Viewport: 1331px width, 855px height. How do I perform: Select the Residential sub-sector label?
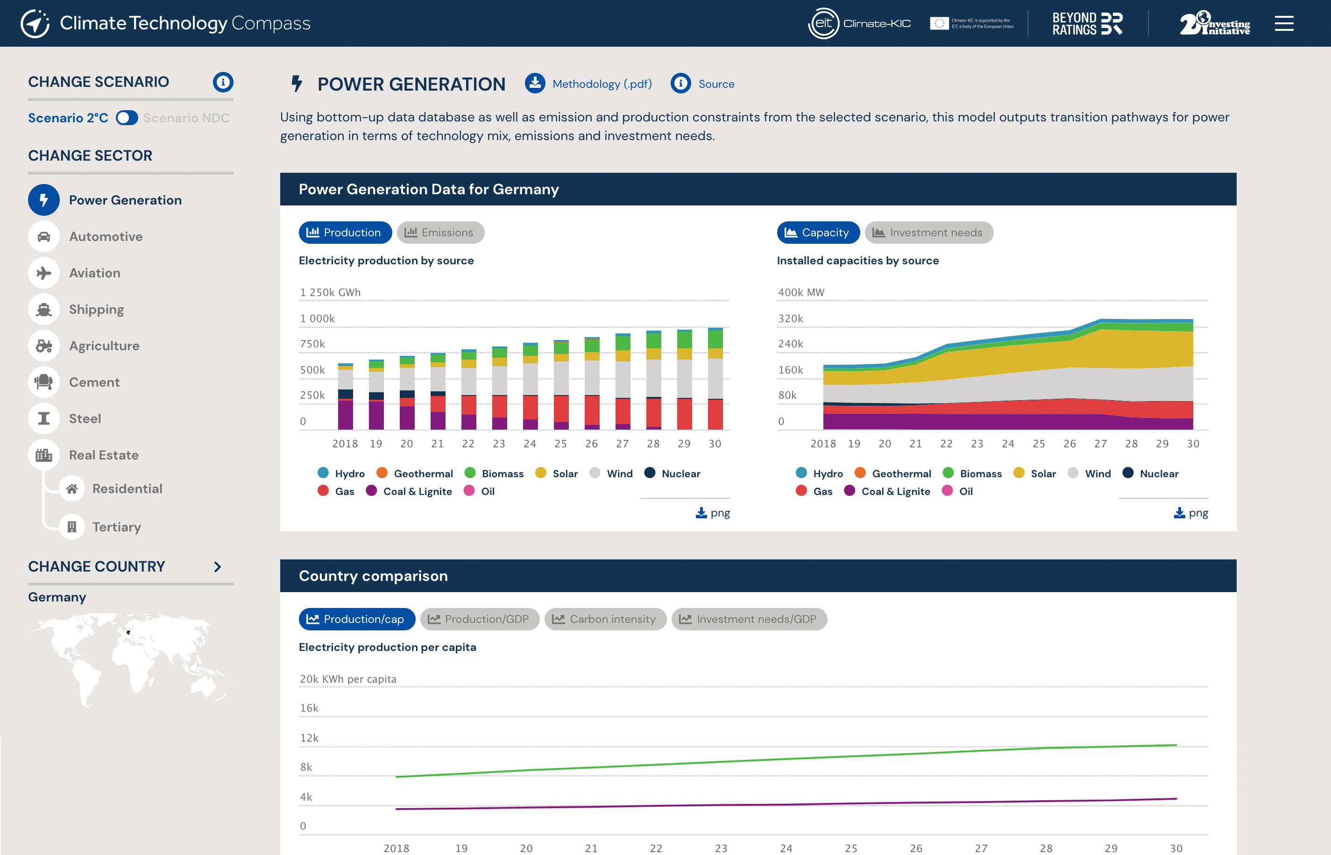click(127, 488)
